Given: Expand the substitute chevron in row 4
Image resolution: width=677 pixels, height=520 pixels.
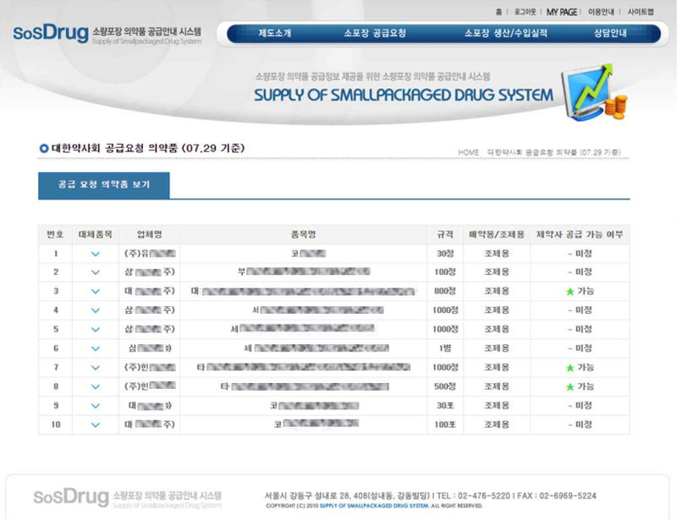Looking at the screenshot, I should click(x=96, y=310).
